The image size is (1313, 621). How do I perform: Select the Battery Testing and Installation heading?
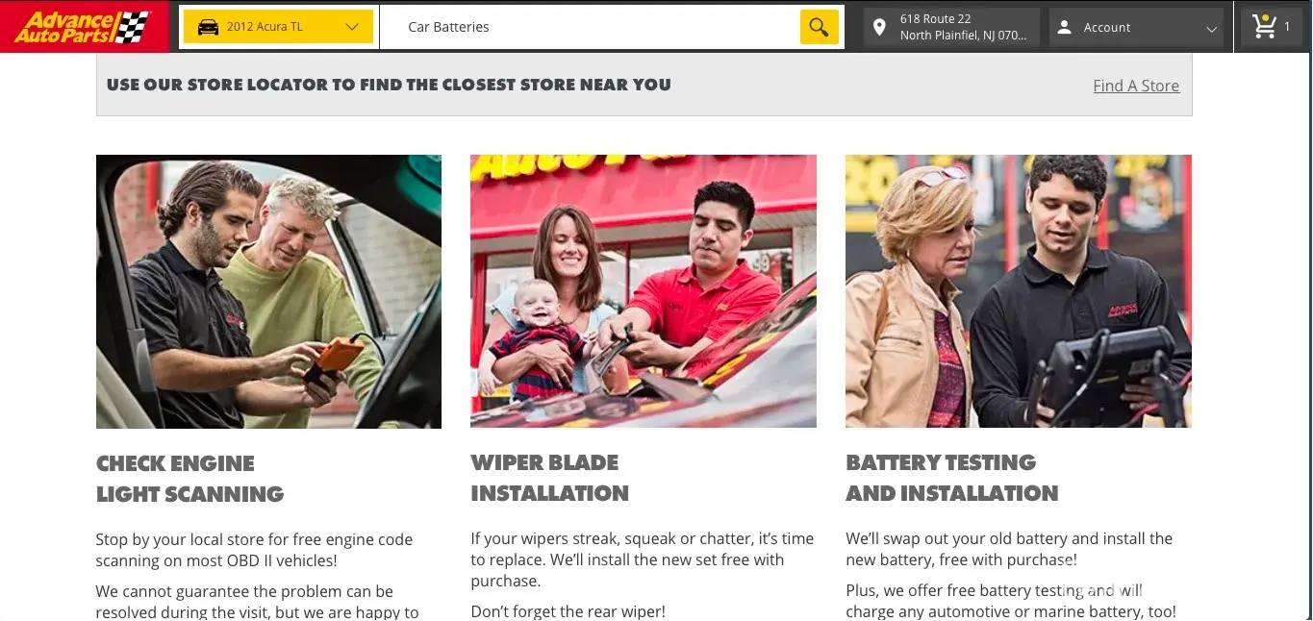951,478
